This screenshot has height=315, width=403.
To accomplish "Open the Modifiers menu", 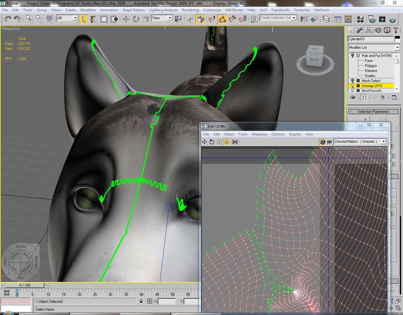I will [x=88, y=10].
